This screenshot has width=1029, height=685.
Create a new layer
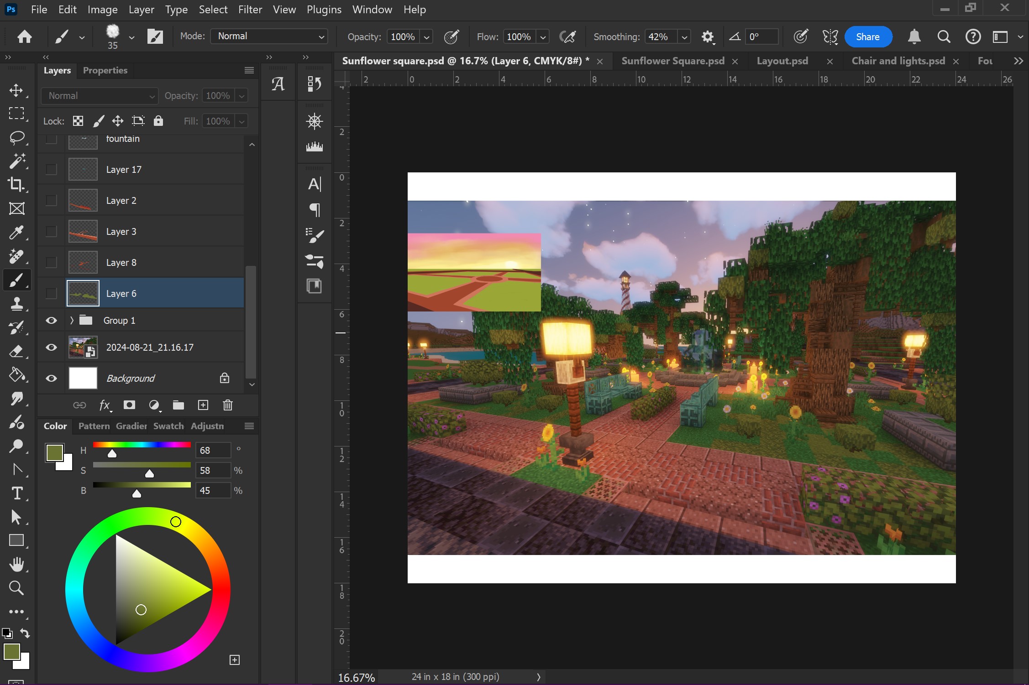203,405
